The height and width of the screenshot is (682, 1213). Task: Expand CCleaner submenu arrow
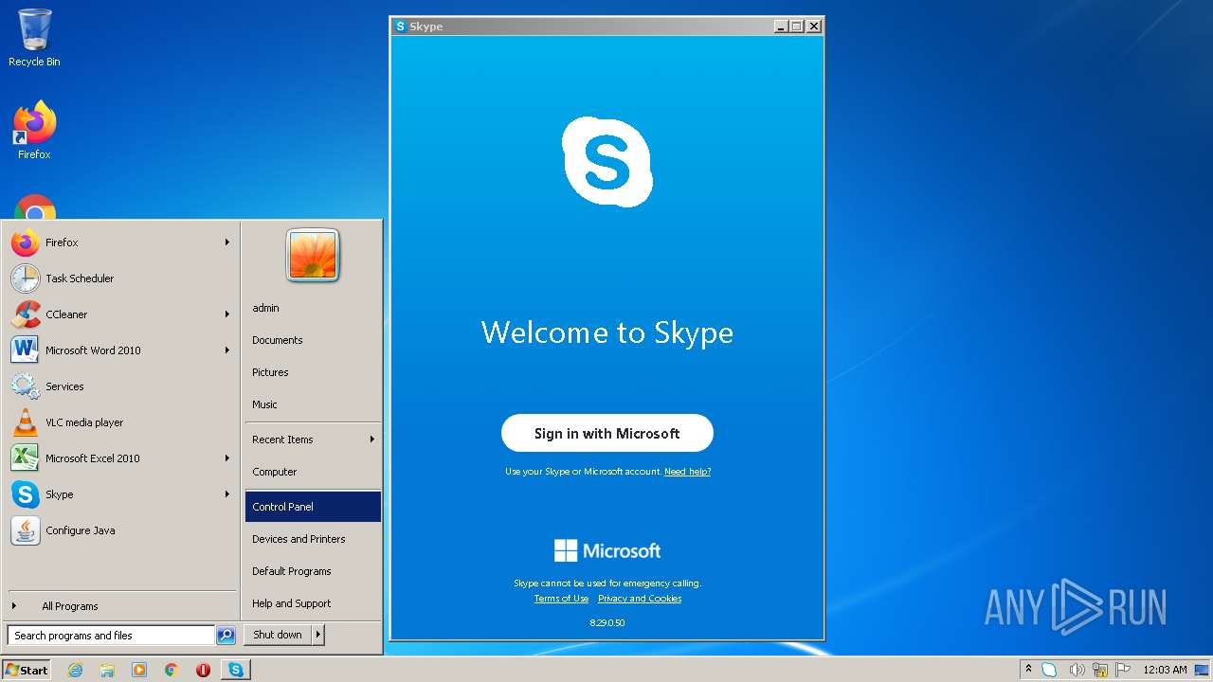coord(227,314)
